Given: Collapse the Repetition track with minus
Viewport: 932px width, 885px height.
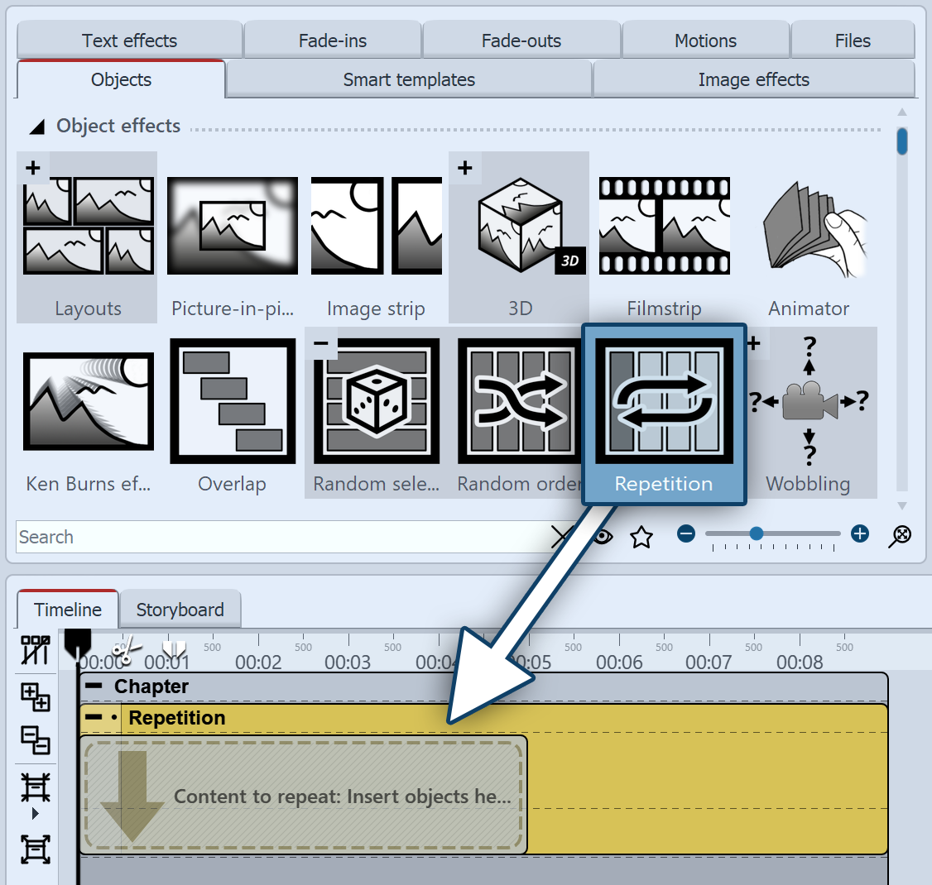Looking at the screenshot, I should 94,717.
